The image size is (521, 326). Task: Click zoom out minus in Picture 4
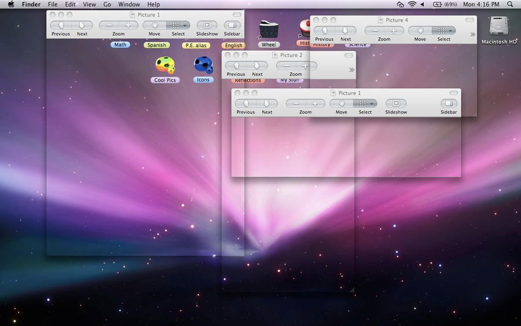pyautogui.click(x=375, y=31)
